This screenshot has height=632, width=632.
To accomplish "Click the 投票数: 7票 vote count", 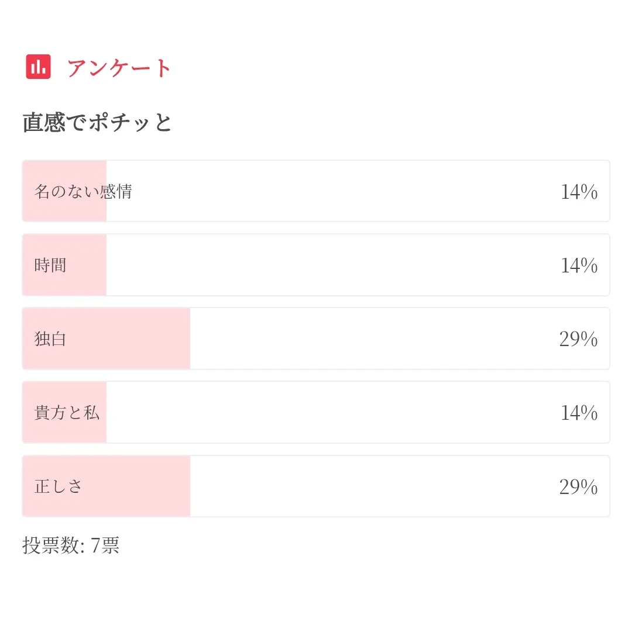I will coord(71,545).
